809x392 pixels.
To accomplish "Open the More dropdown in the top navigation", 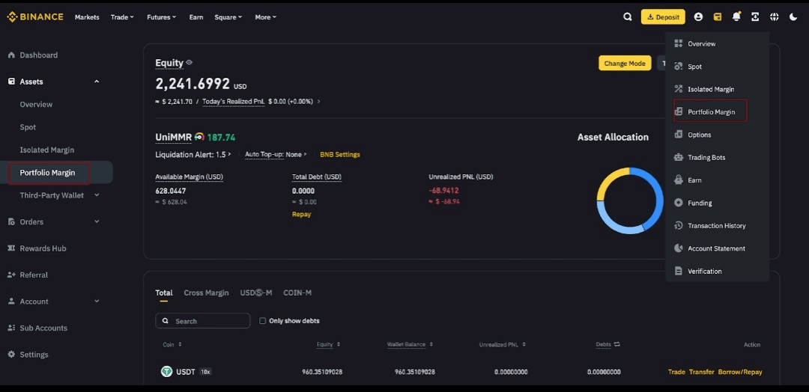I will (x=266, y=17).
